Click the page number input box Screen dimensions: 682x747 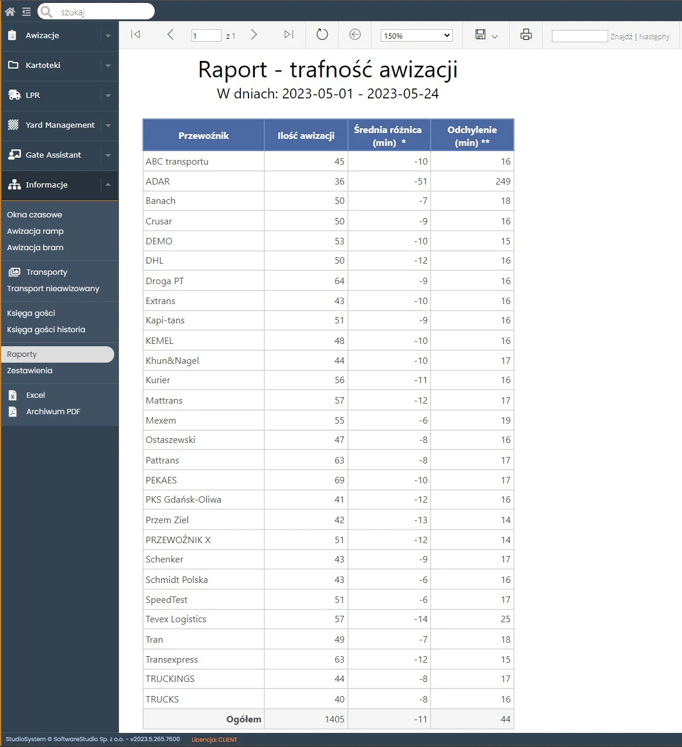pyautogui.click(x=206, y=36)
